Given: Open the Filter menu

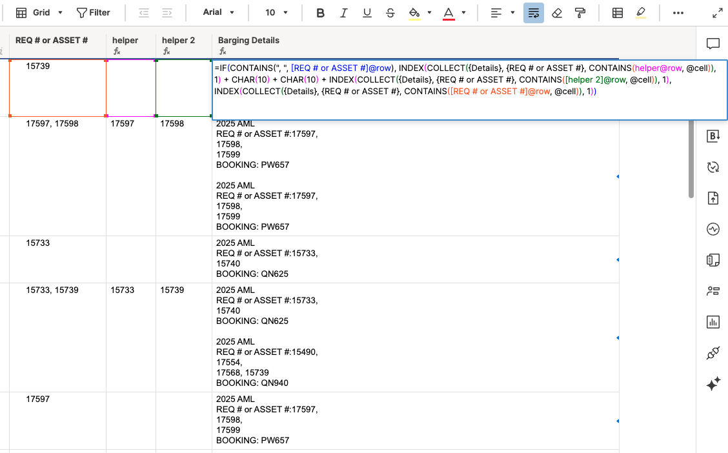Looking at the screenshot, I should (94, 12).
